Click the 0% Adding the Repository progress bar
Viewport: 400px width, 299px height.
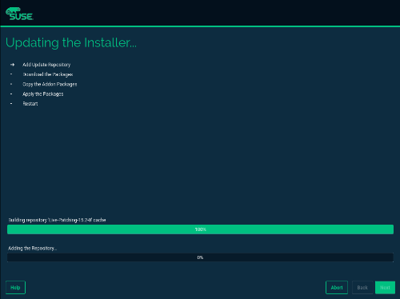[200, 257]
